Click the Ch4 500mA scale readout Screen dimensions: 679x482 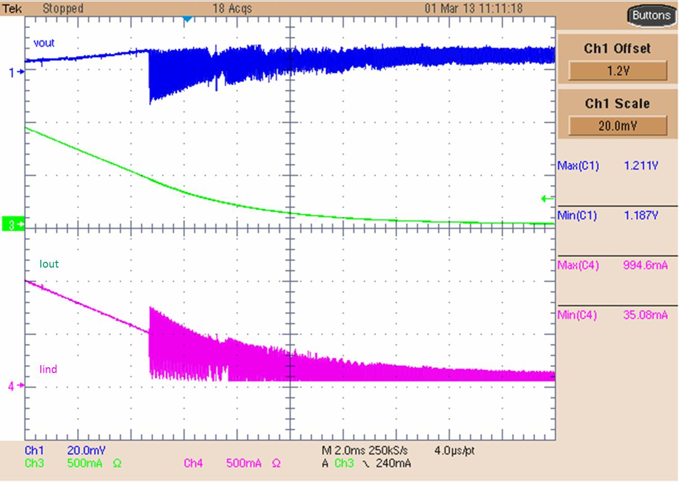(x=244, y=463)
